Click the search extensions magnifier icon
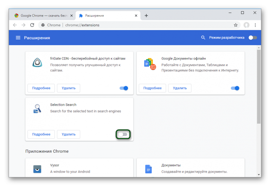The width and height of the screenshot is (270, 186). pyautogui.click(x=203, y=37)
